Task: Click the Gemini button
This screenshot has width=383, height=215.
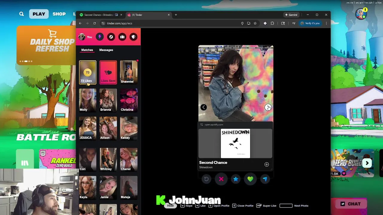Action: tap(291, 15)
